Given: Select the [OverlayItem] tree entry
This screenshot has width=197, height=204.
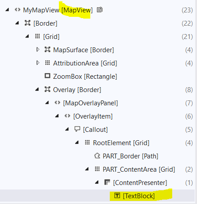Looking at the screenshot, I should click(x=93, y=116).
